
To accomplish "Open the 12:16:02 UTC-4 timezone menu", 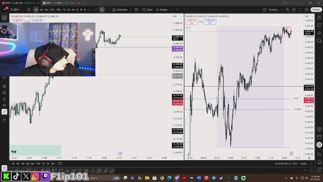I will click(283, 164).
